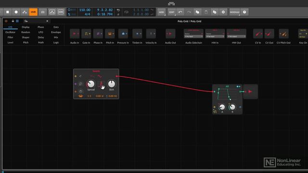Click the 9.3.2.82 play position display
This screenshot has height=173, width=308.
[x=105, y=10]
